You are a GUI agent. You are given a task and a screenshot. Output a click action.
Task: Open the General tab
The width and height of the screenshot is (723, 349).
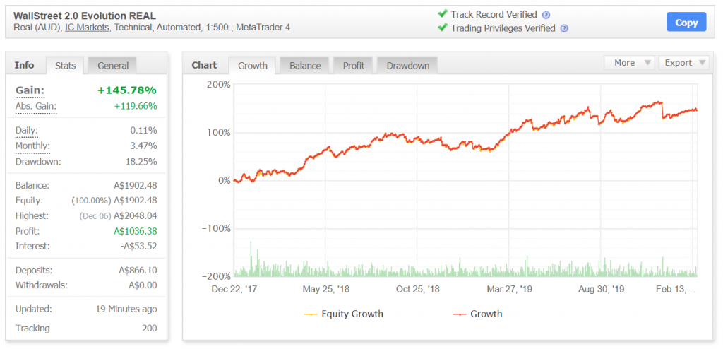tap(113, 66)
